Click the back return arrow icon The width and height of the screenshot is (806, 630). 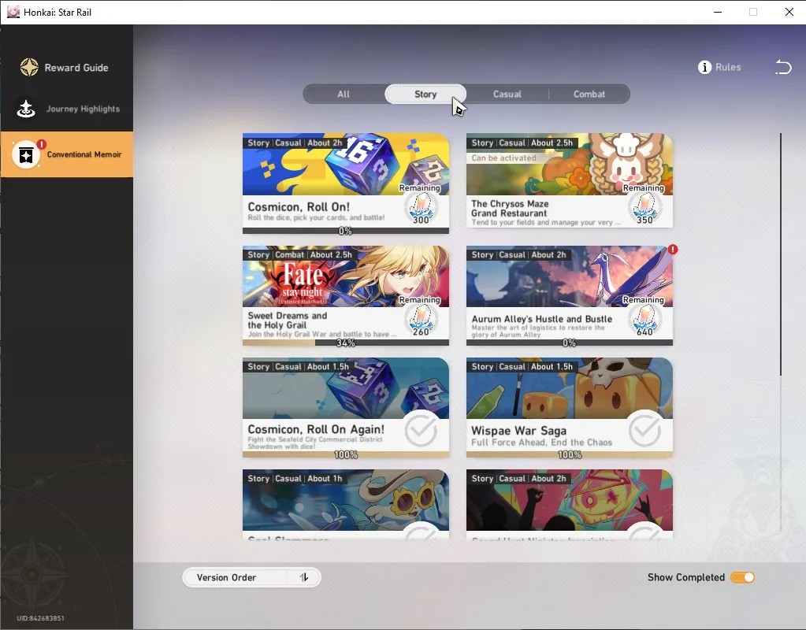(783, 67)
